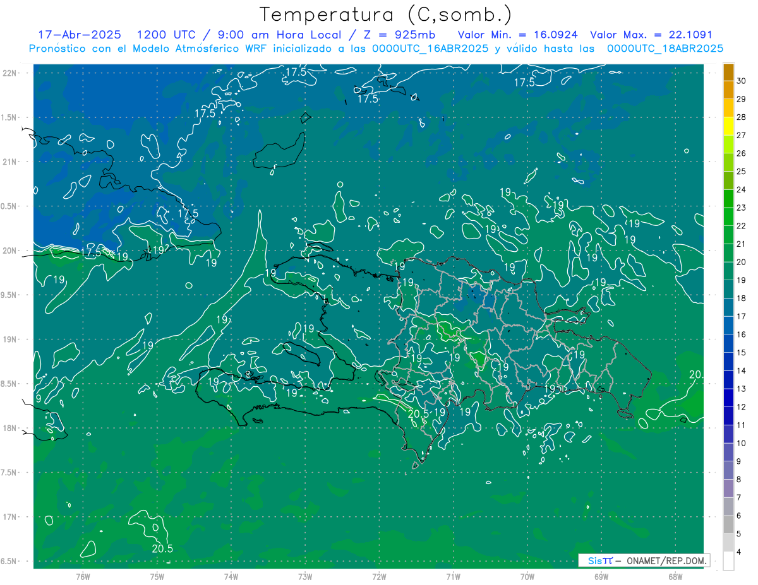Image resolution: width=758 pixels, height=585 pixels.
Task: Click the 20N latitude axis label
Action: (x=10, y=251)
